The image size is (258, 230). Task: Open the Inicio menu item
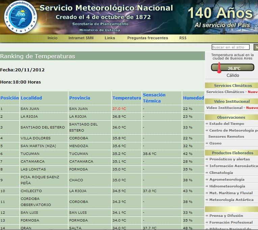point(52,38)
